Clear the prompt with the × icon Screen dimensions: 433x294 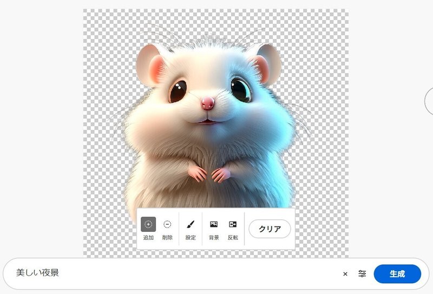click(345, 274)
